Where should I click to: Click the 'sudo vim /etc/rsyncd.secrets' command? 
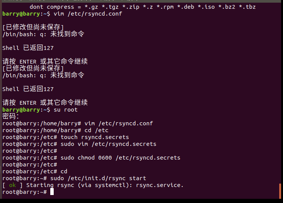point(109,144)
